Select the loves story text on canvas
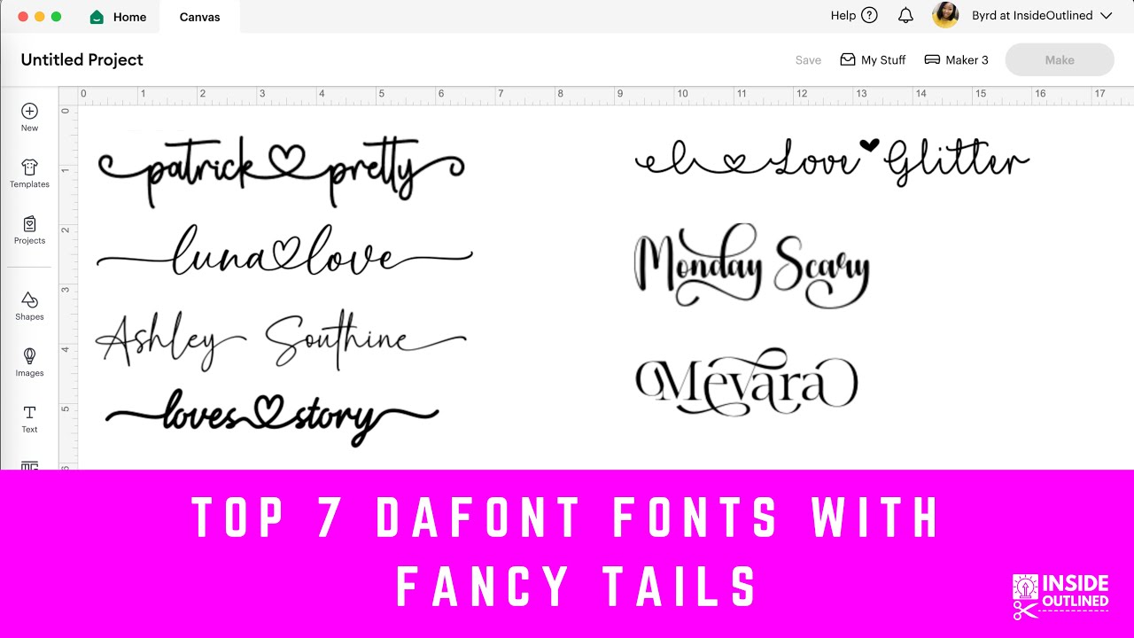1134x638 pixels. [x=271, y=416]
